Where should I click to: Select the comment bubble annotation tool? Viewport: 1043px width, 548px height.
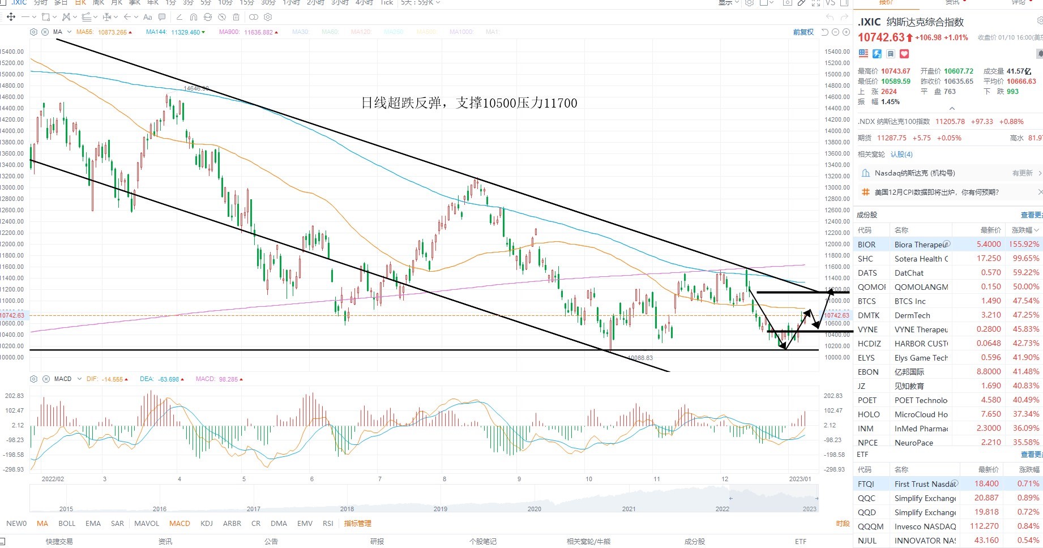tap(162, 17)
